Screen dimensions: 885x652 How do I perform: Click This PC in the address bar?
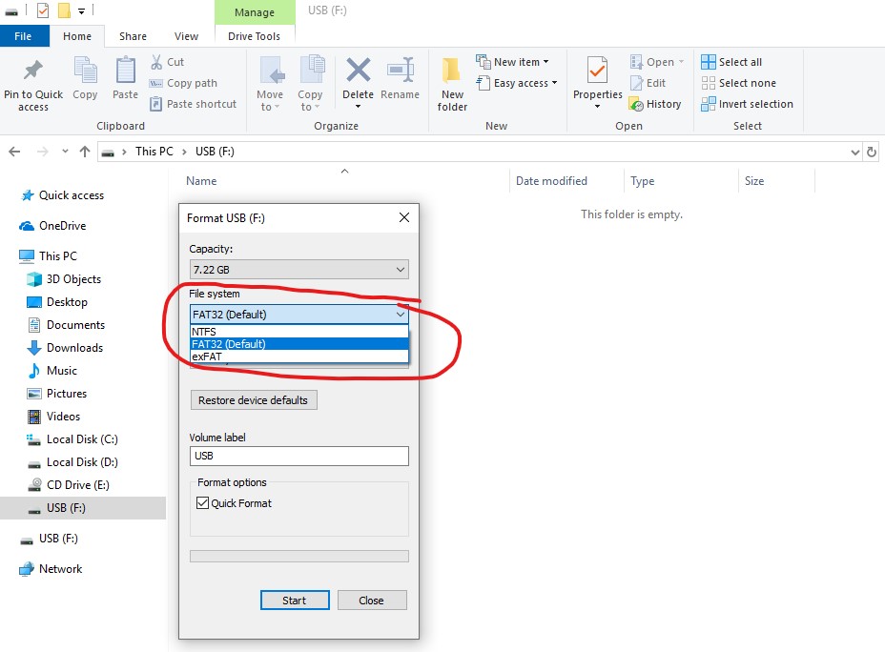click(x=154, y=152)
